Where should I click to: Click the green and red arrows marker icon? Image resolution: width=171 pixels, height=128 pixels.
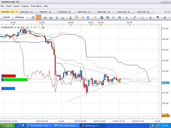[x=150, y=17]
